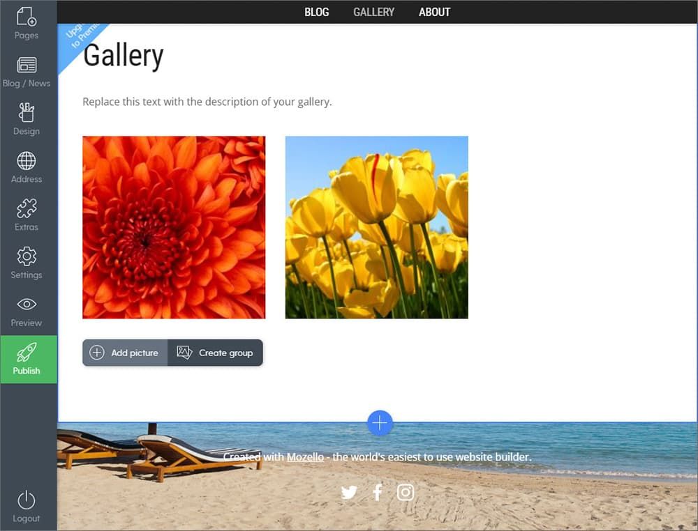Click the green Publish rocket button
Image resolution: width=698 pixels, height=531 pixels.
pyautogui.click(x=29, y=359)
